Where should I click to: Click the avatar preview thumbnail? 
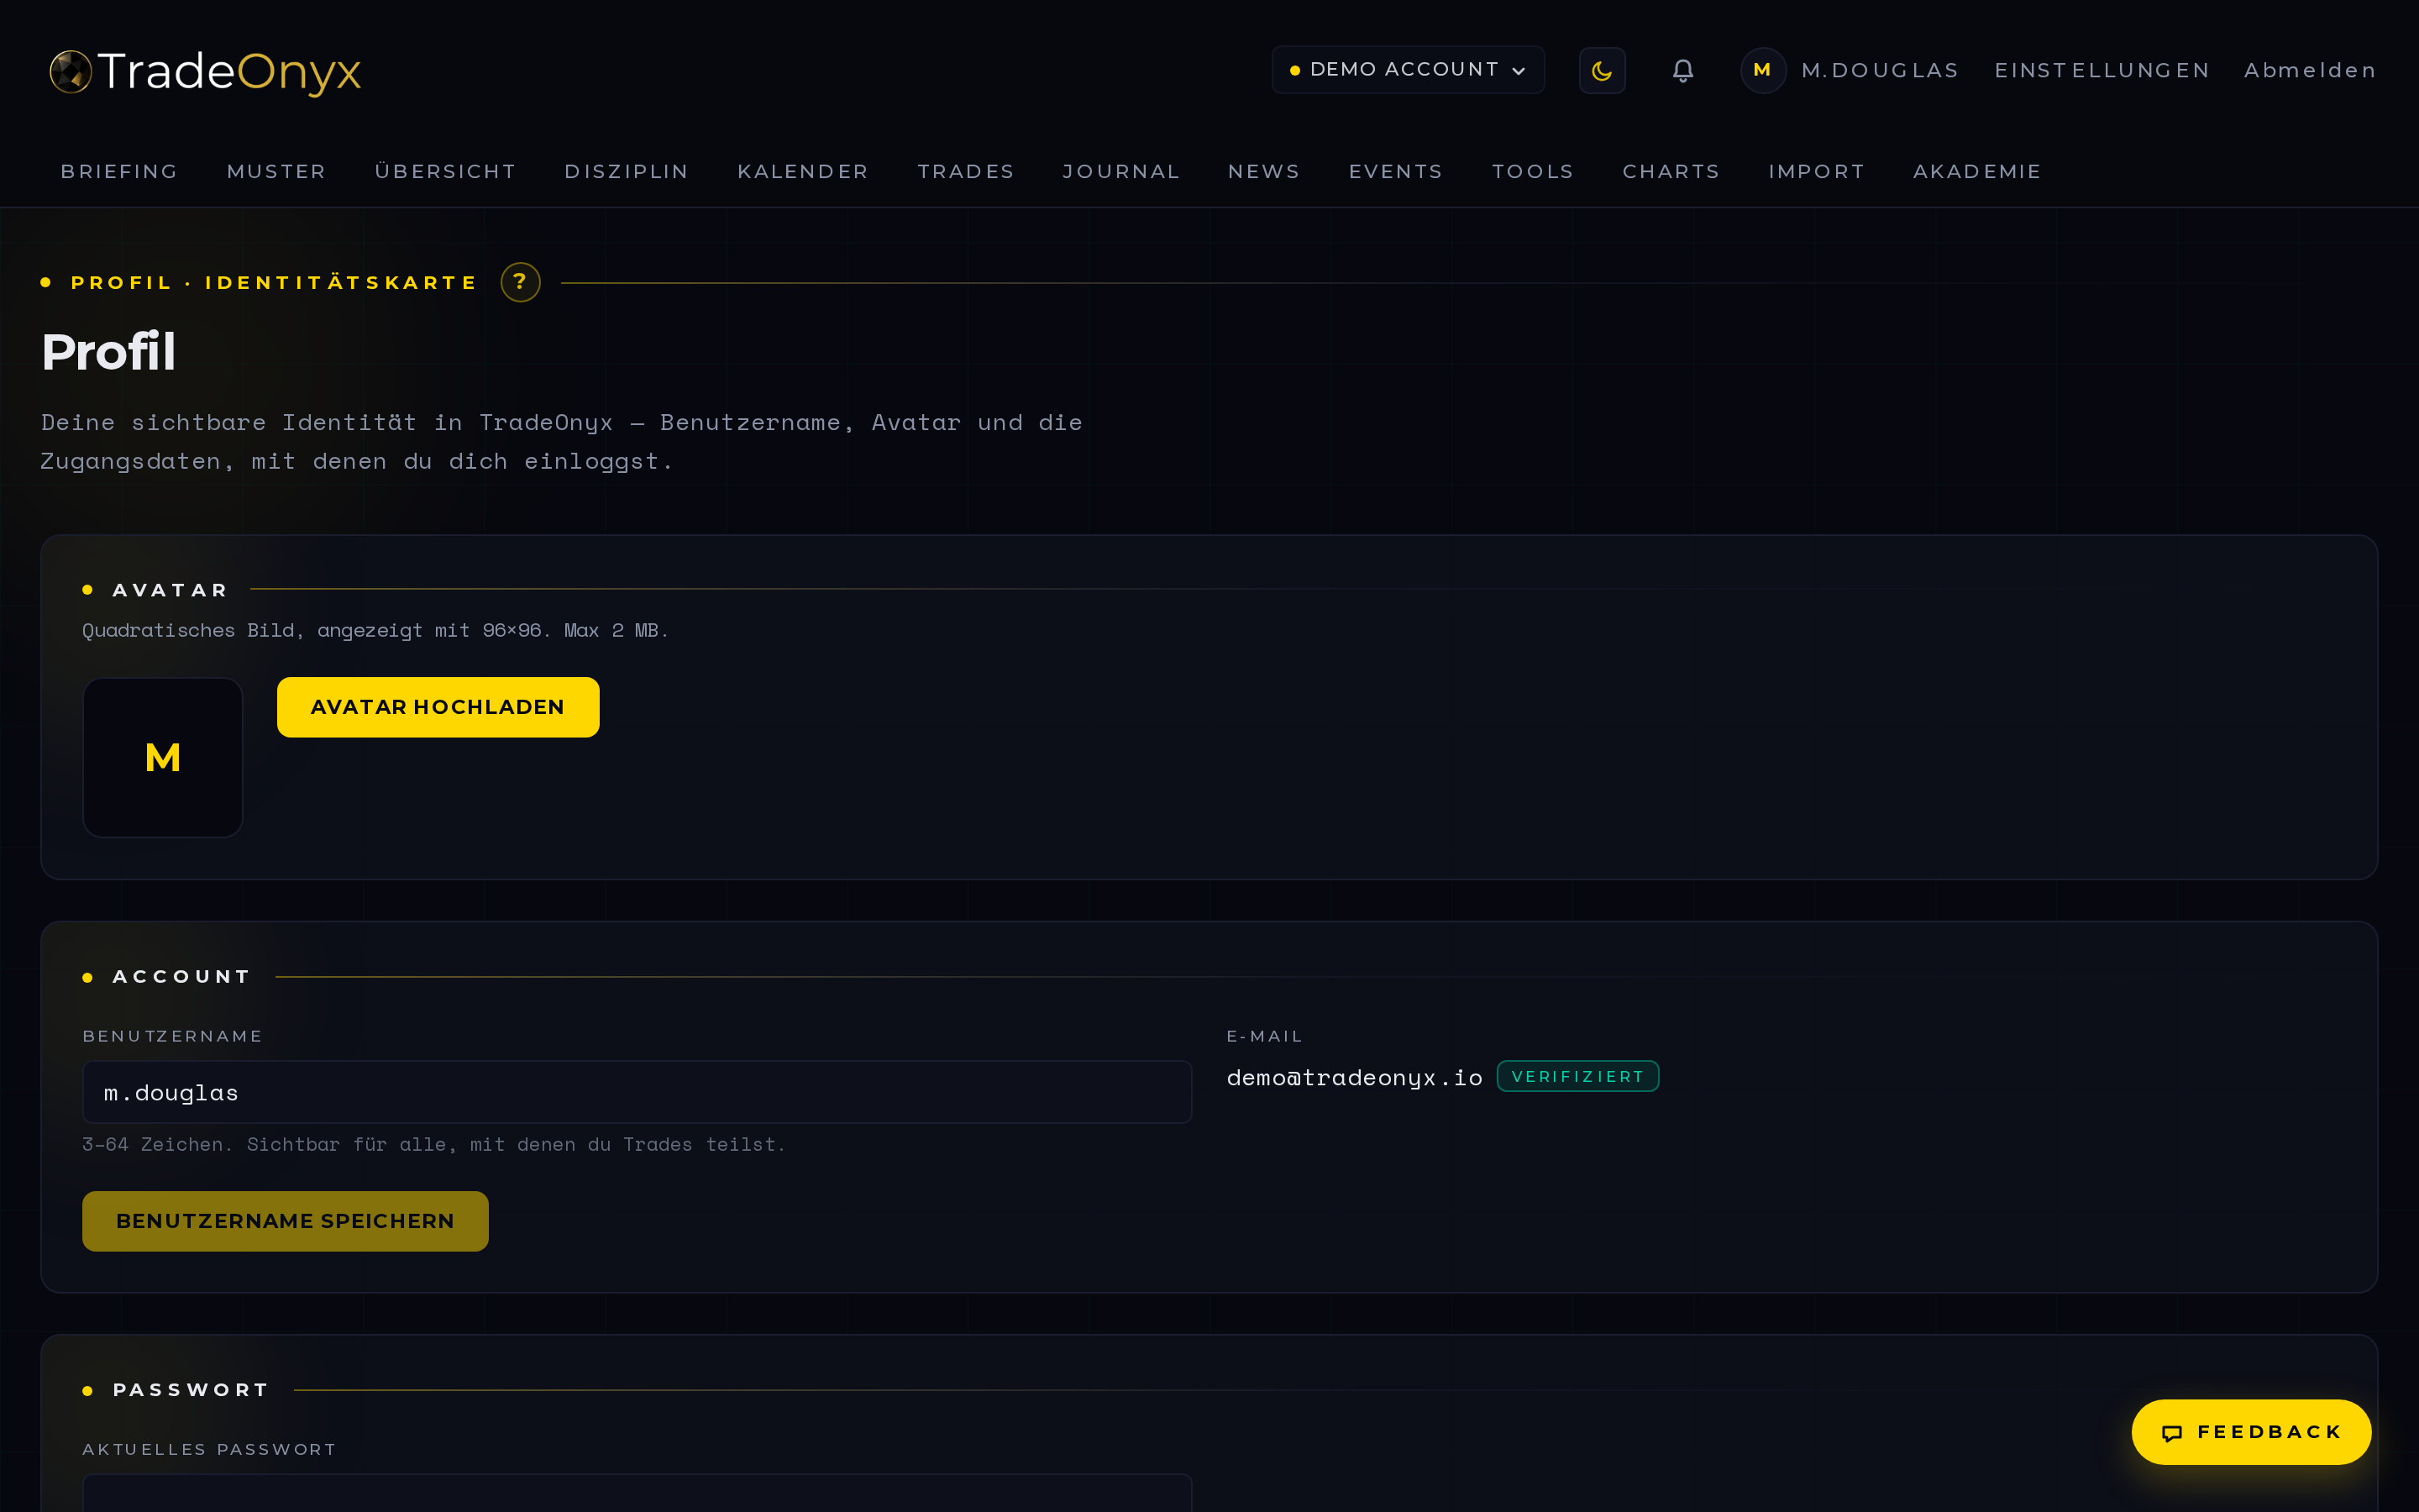click(x=163, y=757)
